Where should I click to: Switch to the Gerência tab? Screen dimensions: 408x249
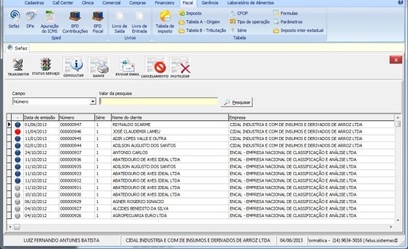(210, 3)
